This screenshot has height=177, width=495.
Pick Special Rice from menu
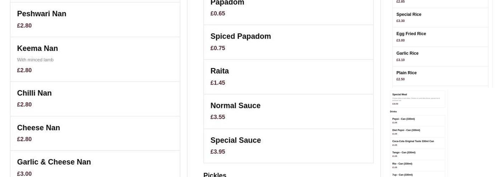click(440, 17)
